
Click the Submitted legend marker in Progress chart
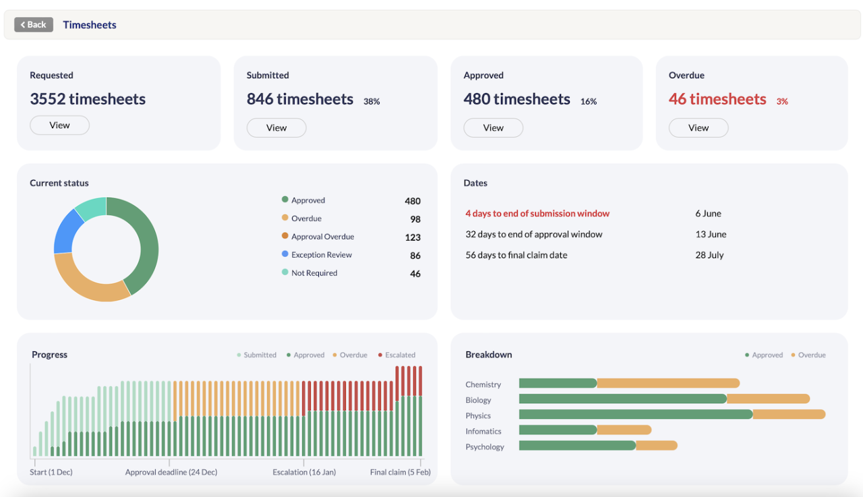pos(239,355)
